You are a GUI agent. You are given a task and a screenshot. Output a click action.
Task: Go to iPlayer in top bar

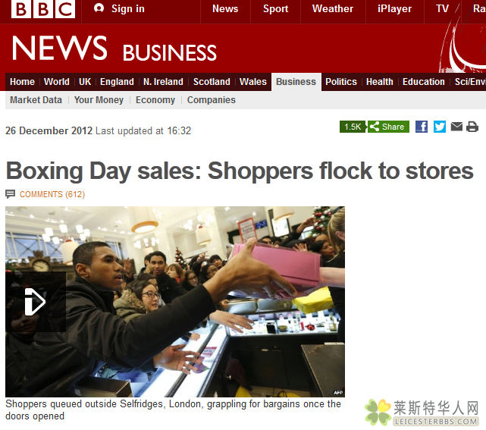coord(394,8)
